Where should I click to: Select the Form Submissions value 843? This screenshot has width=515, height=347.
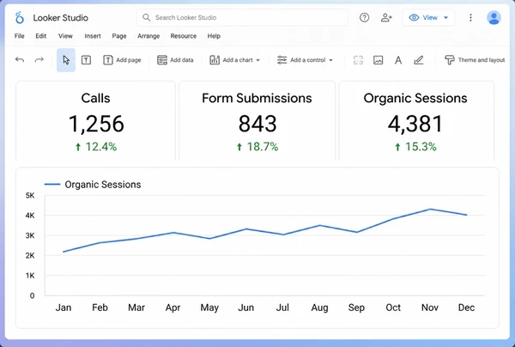257,124
